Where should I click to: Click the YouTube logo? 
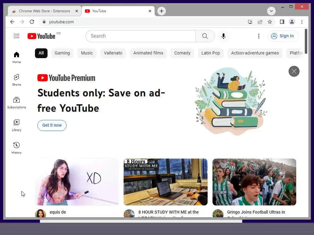(x=41, y=36)
